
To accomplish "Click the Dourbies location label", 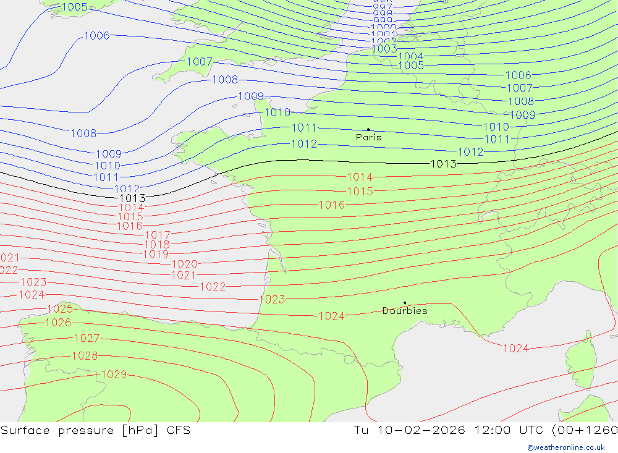I will [x=405, y=311].
